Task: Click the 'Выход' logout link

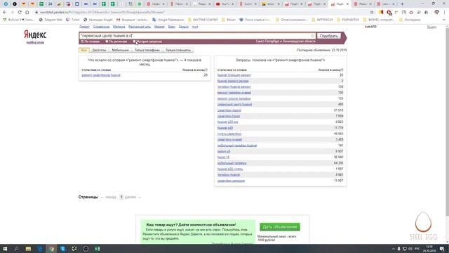Action: (x=431, y=27)
